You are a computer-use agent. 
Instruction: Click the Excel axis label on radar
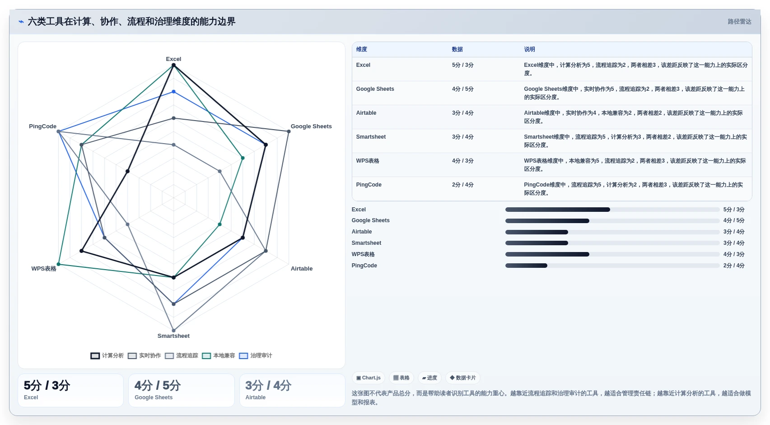click(173, 59)
